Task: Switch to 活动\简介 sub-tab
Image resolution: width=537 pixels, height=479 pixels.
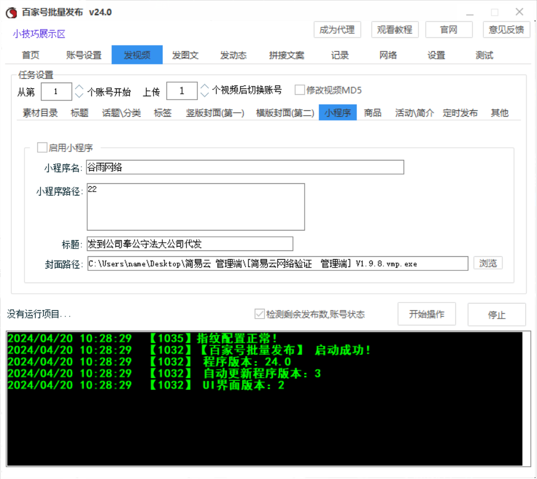Action: click(x=414, y=113)
